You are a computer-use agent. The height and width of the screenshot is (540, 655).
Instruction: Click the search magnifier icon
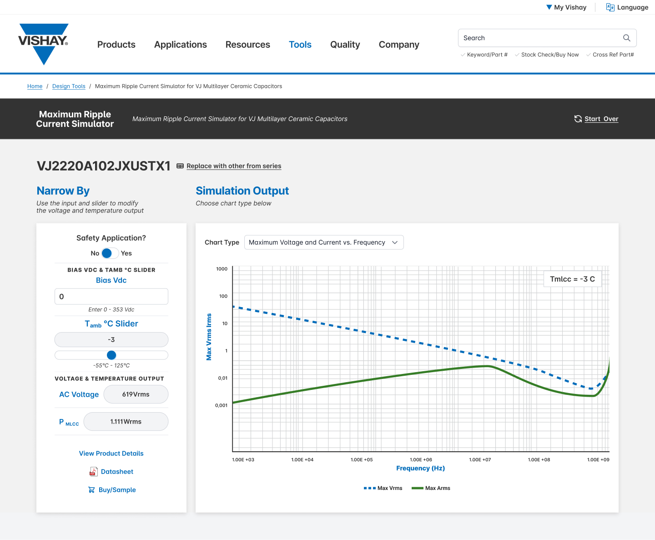tap(626, 38)
